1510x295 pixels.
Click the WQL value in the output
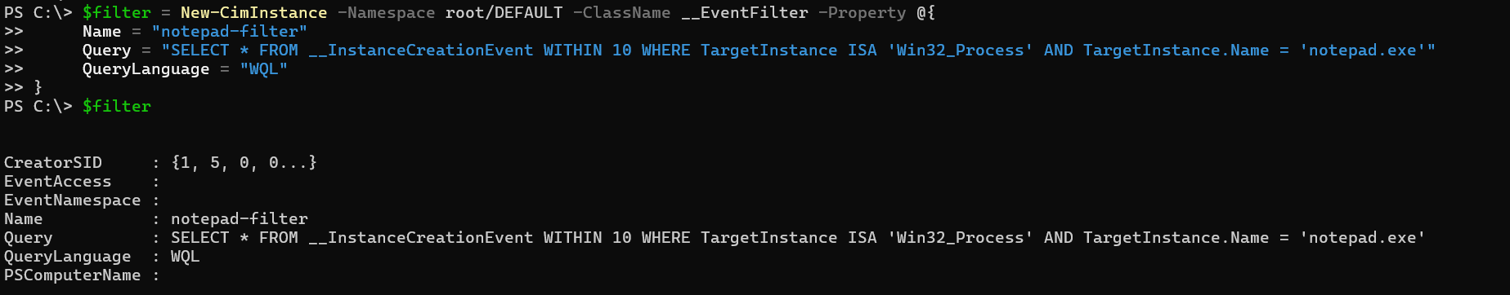coord(186,256)
